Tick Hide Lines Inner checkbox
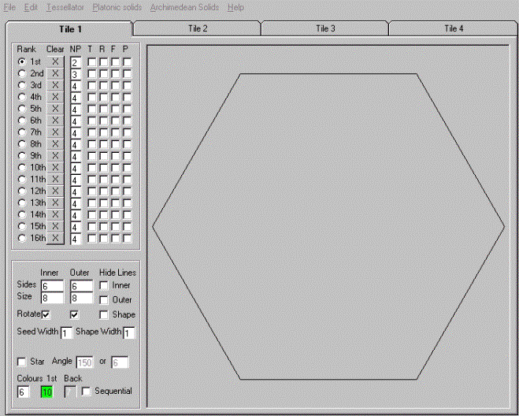Screen dimensions: 519x416 point(105,285)
